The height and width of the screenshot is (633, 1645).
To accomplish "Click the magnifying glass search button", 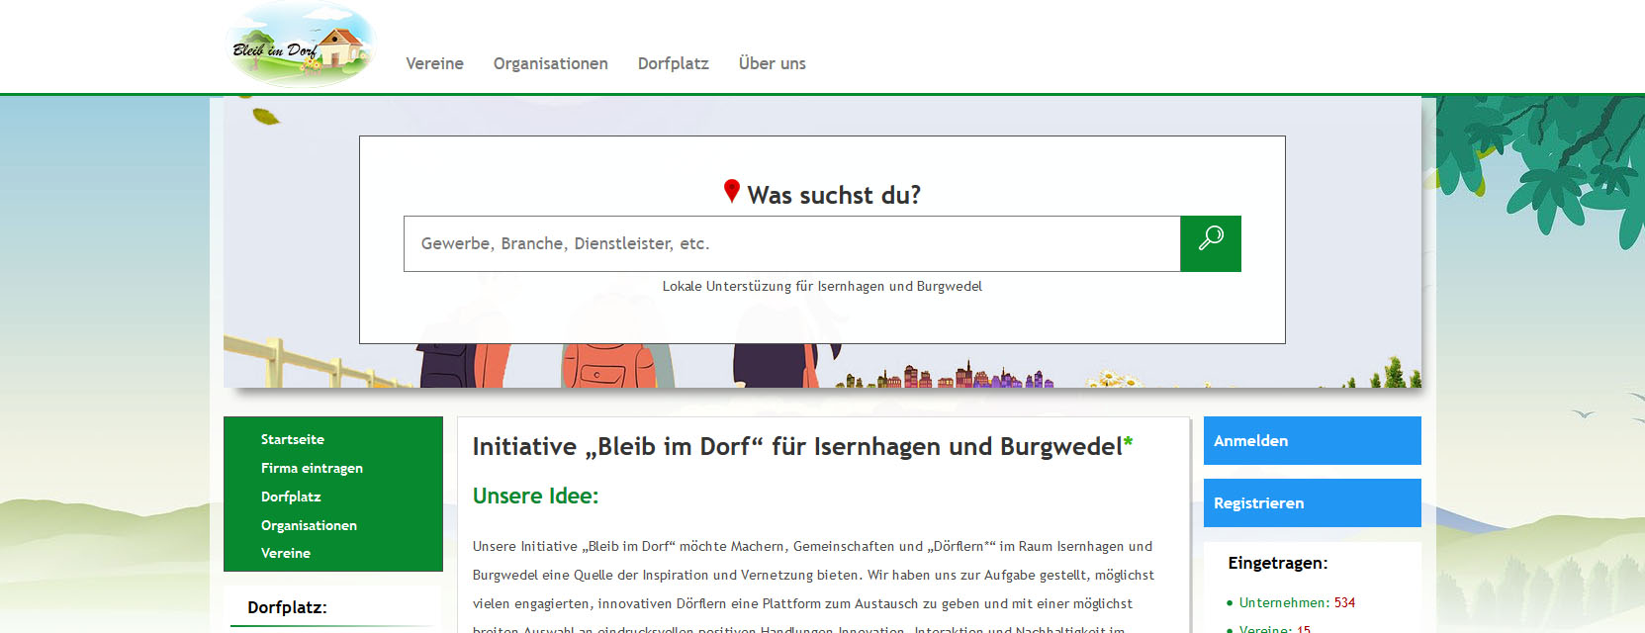I will [1211, 243].
